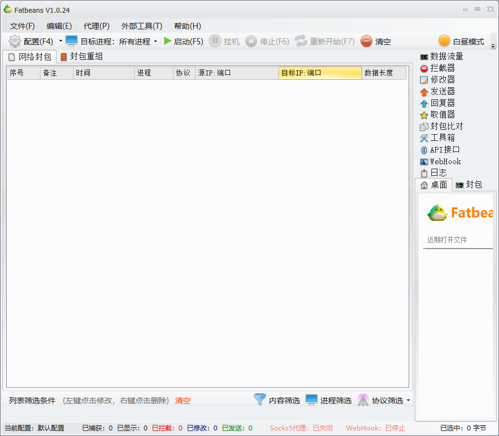Click the 已修改: 0 status entry
The image size is (499, 436).
pos(202,428)
